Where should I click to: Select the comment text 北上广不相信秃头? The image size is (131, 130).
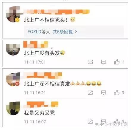[46, 20]
